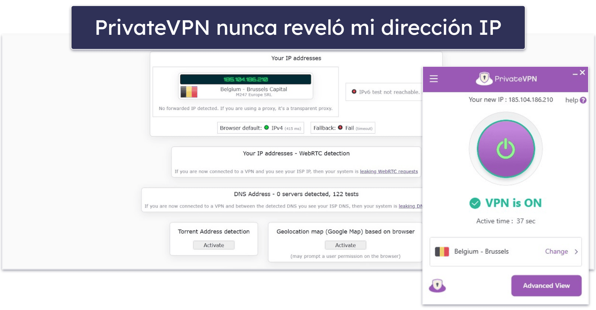Screen dimensions: 596x310
Task: Click the detected IP address 185.104.186.210 display
Action: click(246, 80)
